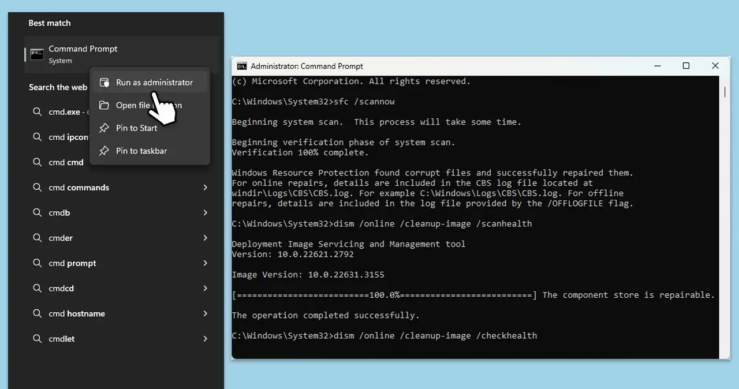Click the search icon beside cmder
This screenshot has height=389, width=739.
point(38,238)
